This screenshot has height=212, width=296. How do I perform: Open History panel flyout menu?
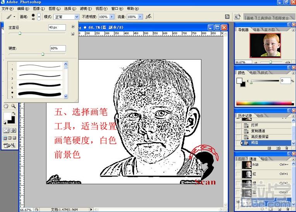(293, 116)
